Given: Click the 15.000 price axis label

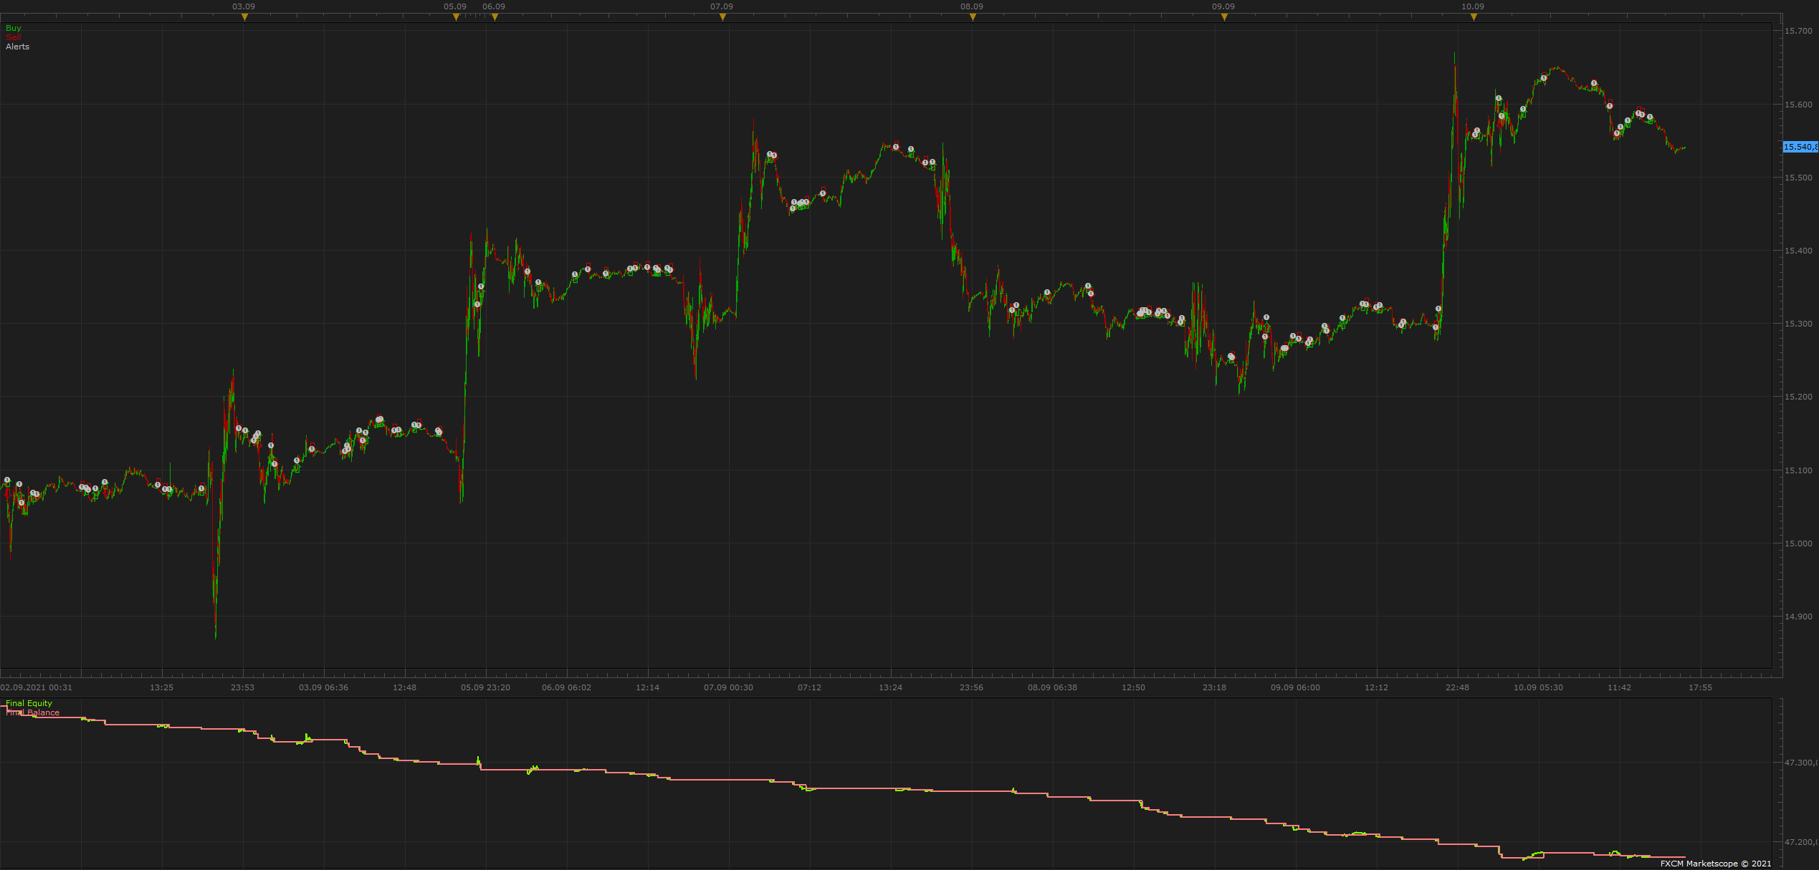Looking at the screenshot, I should coord(1798,543).
